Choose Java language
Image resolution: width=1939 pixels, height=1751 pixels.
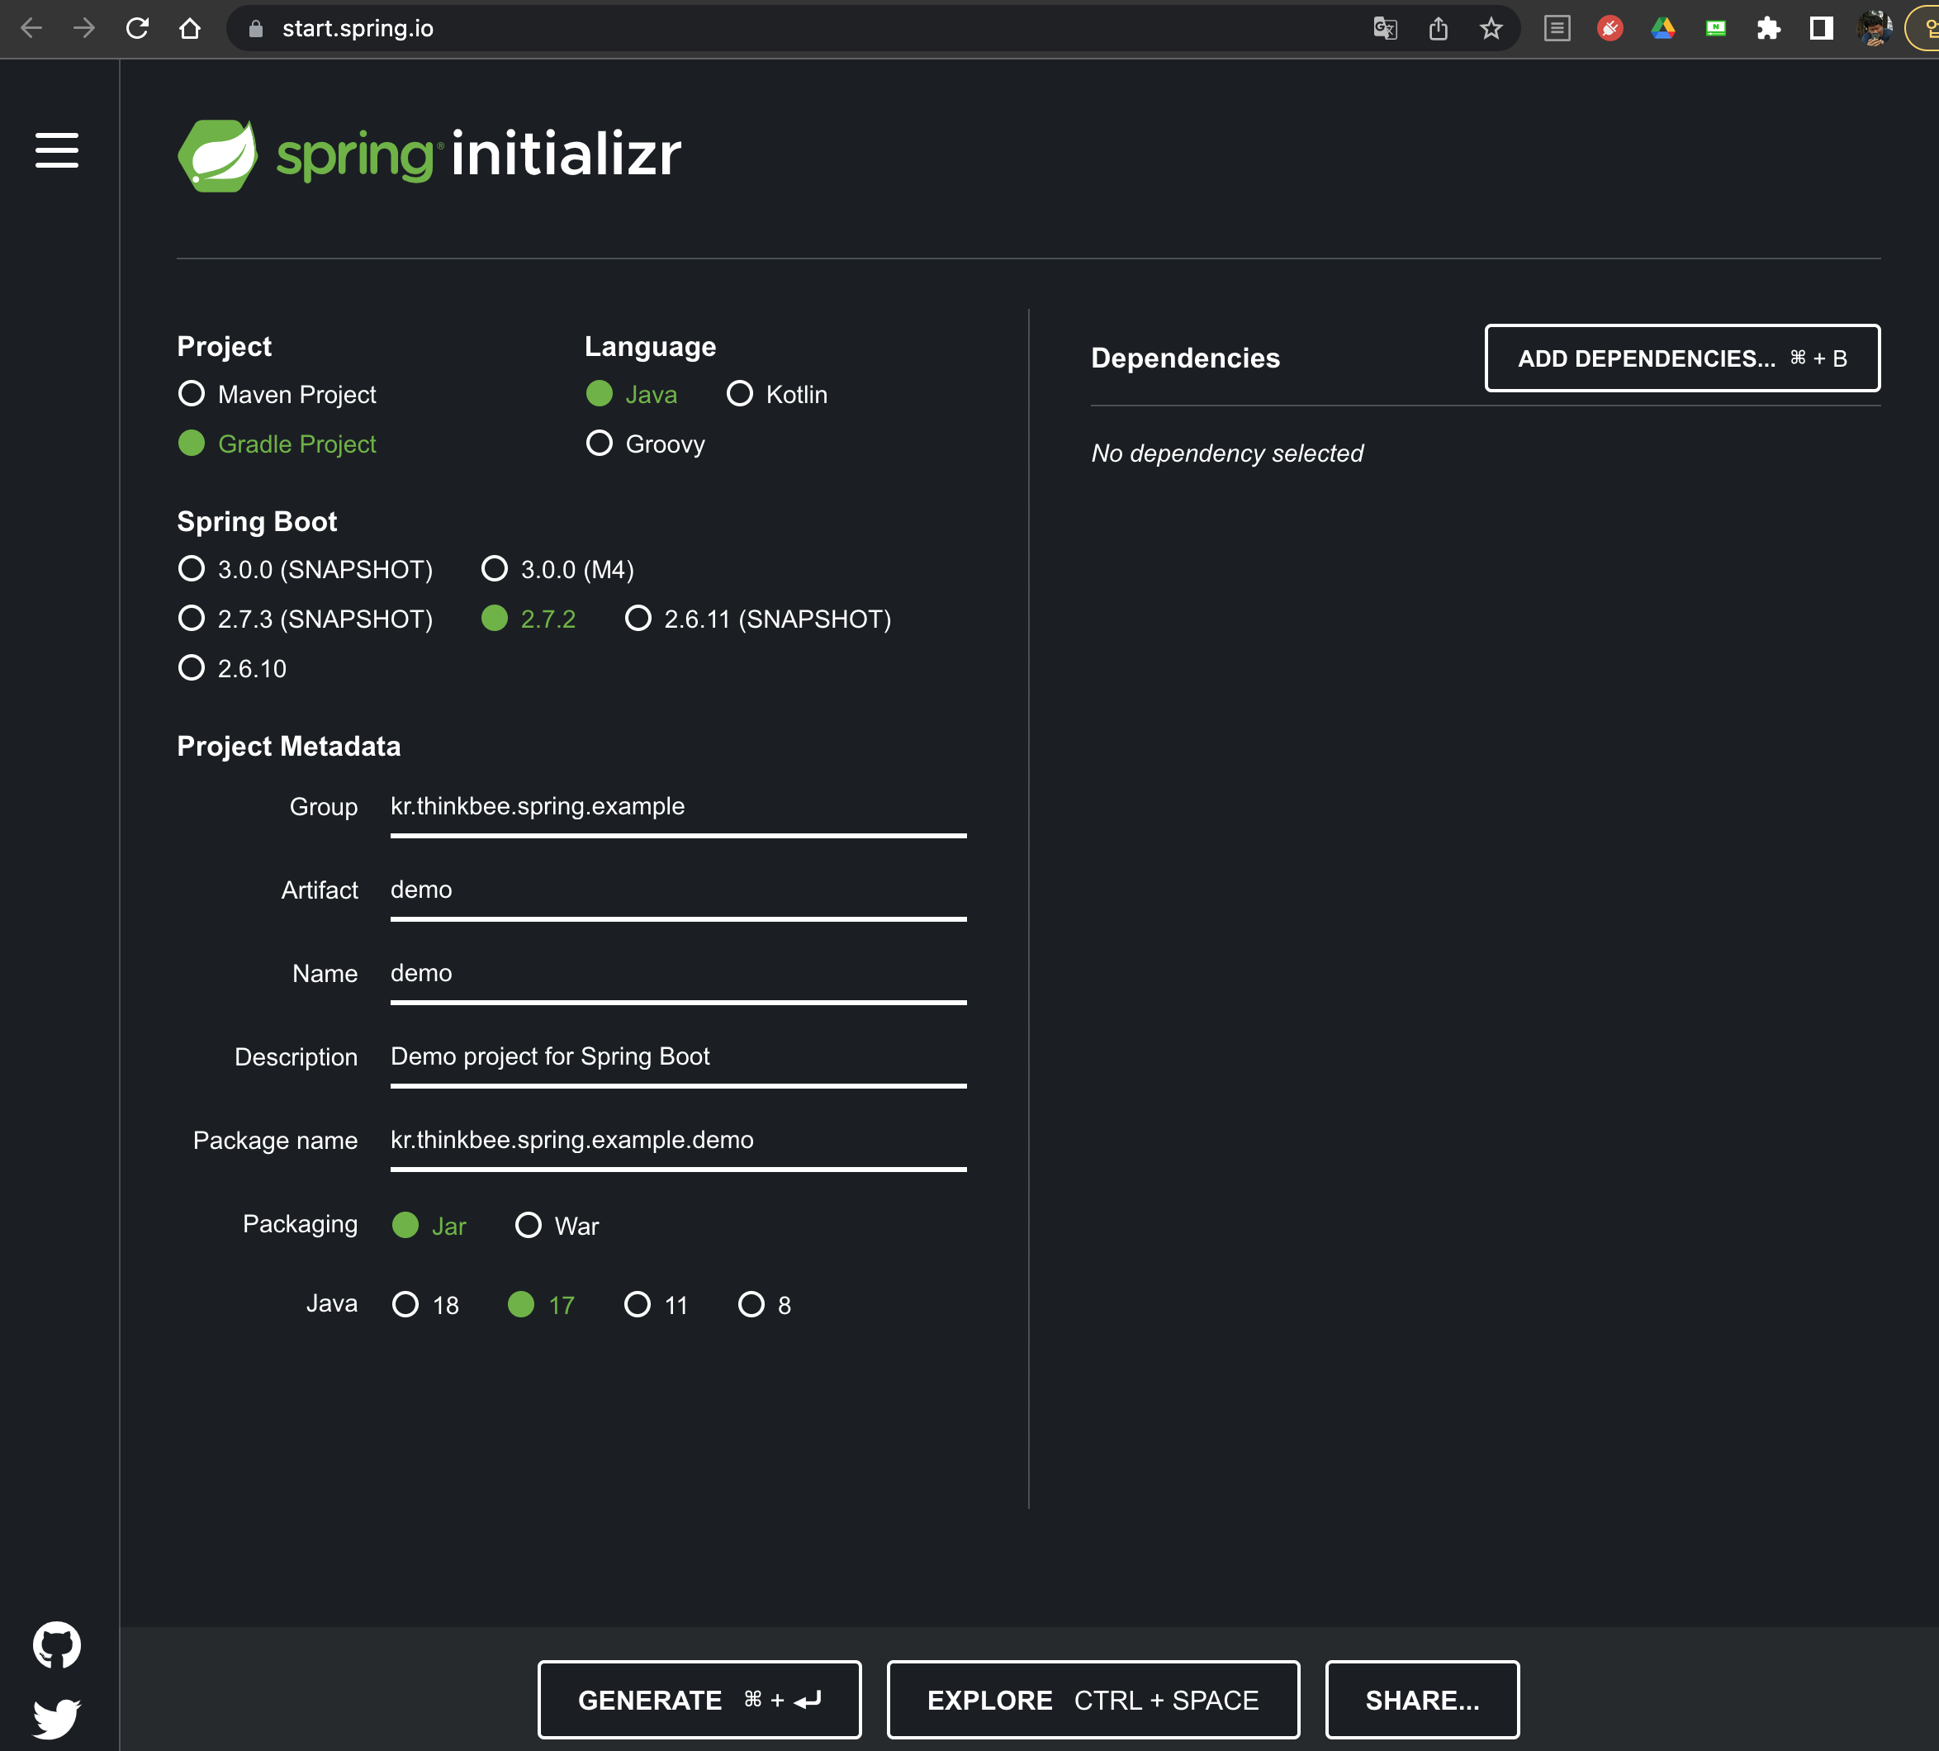coord(631,395)
